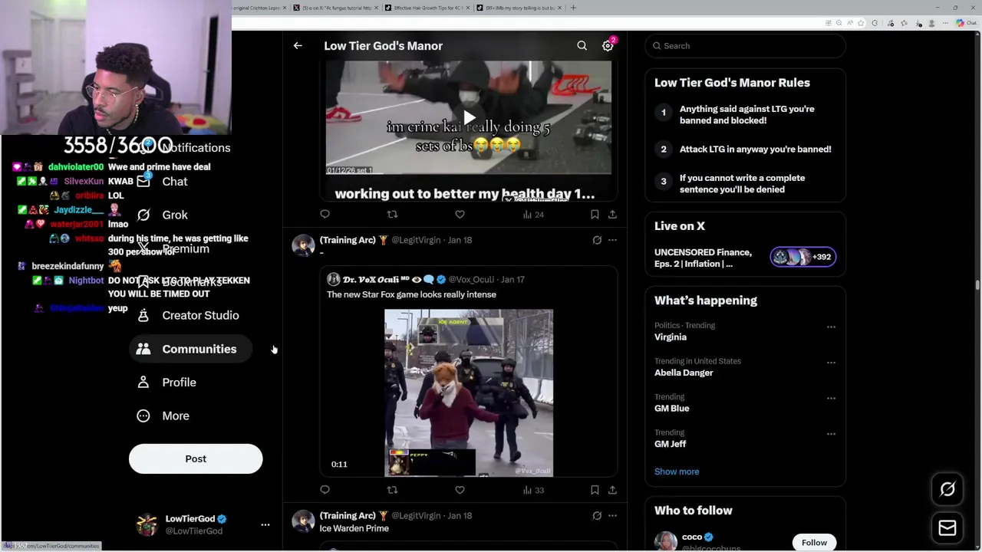Play the workout video in the top post

[469, 118]
